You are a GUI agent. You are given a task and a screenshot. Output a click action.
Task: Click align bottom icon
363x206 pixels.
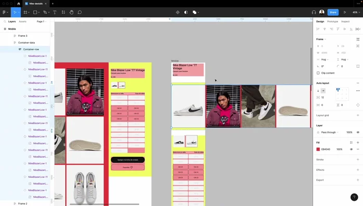pyautogui.click(x=351, y=29)
